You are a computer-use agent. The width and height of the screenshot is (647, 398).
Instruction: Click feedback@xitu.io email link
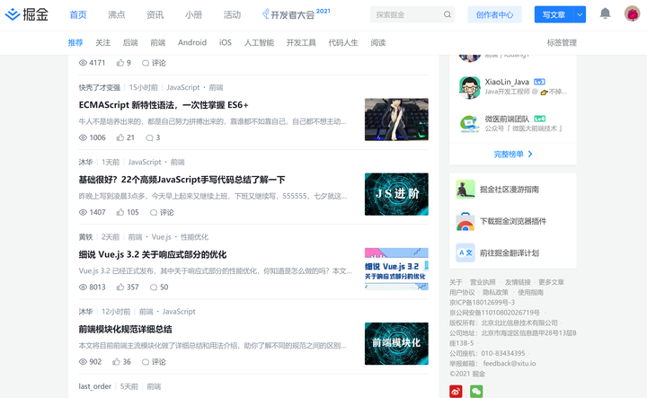click(510, 363)
